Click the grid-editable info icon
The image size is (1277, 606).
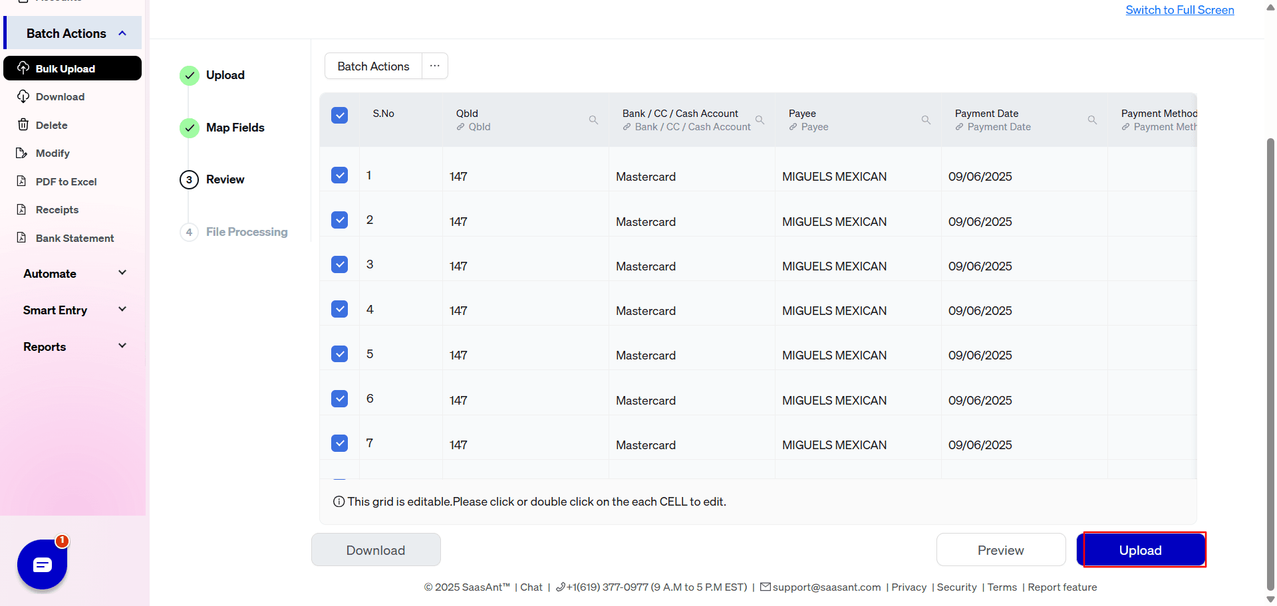click(x=339, y=502)
